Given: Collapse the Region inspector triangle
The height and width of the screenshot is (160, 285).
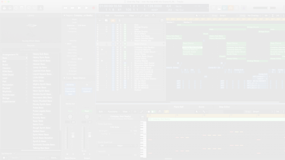Looking at the screenshot, I should pos(64,15).
